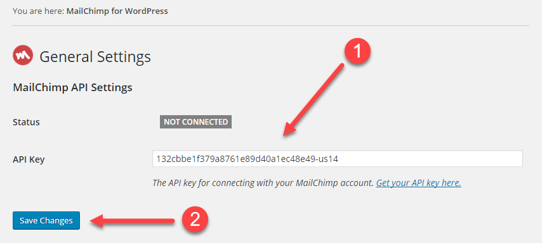This screenshot has height=243, width=542.
Task: Click the General Settings heading
Action: pos(95,56)
